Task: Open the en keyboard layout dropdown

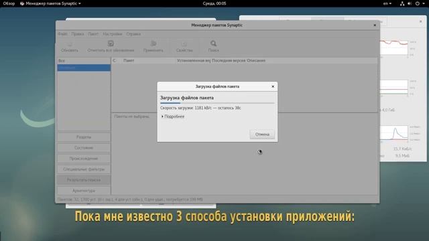Action: click(x=387, y=3)
